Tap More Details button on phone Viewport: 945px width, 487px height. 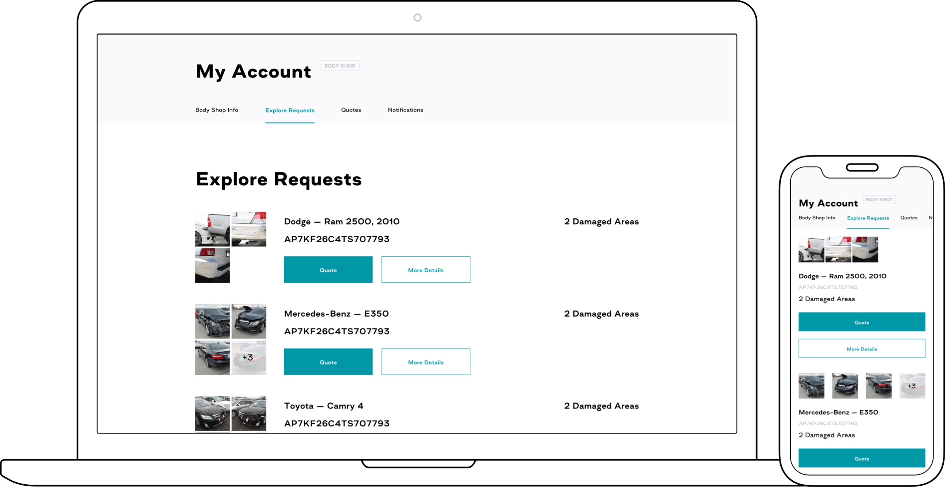862,349
